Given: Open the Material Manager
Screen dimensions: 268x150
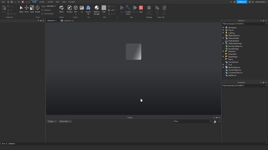Looking at the screenshot, I should 97,10.
